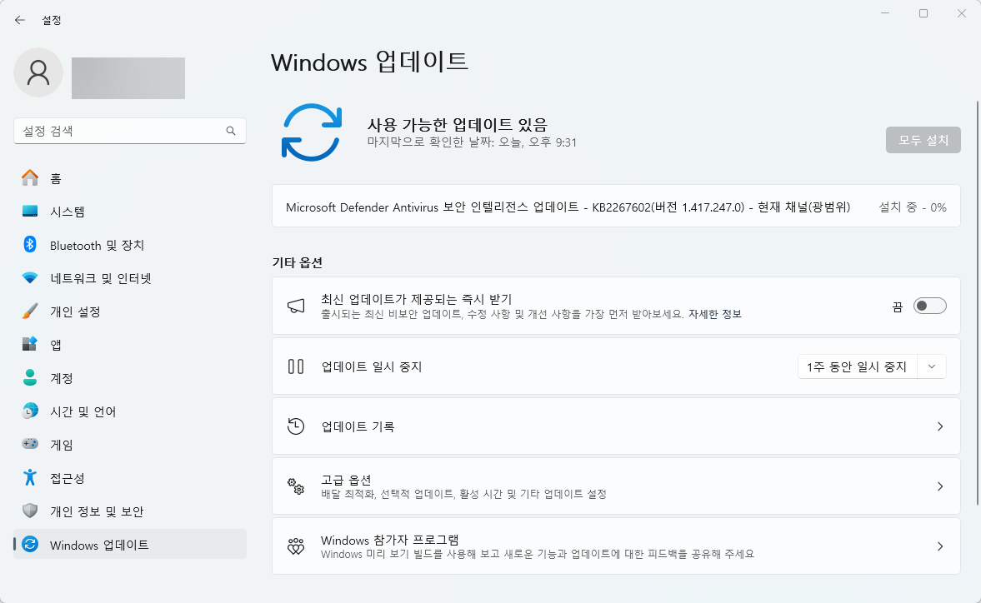Click the user profile avatar icon

click(x=38, y=72)
